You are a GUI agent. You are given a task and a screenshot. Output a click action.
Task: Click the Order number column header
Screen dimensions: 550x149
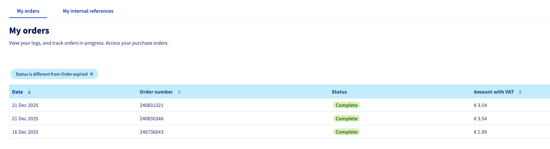pos(156,92)
